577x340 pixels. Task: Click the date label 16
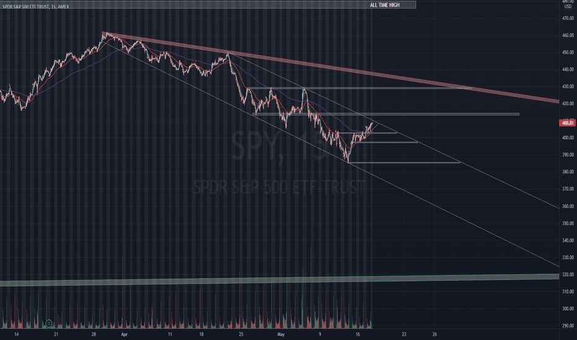click(x=358, y=334)
